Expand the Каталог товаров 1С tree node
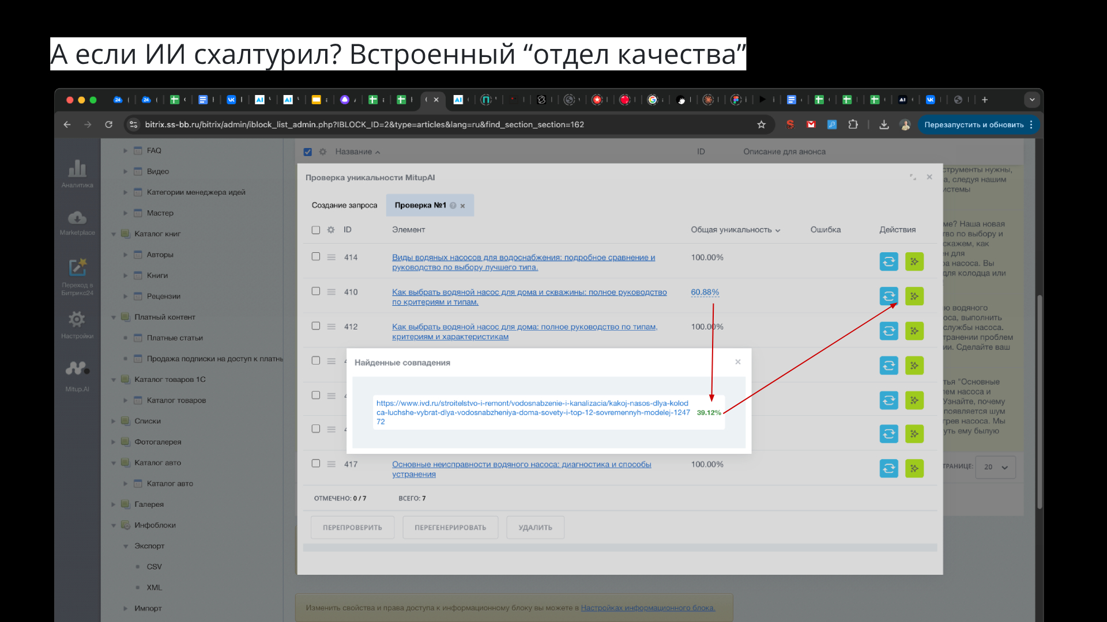 pyautogui.click(x=113, y=379)
